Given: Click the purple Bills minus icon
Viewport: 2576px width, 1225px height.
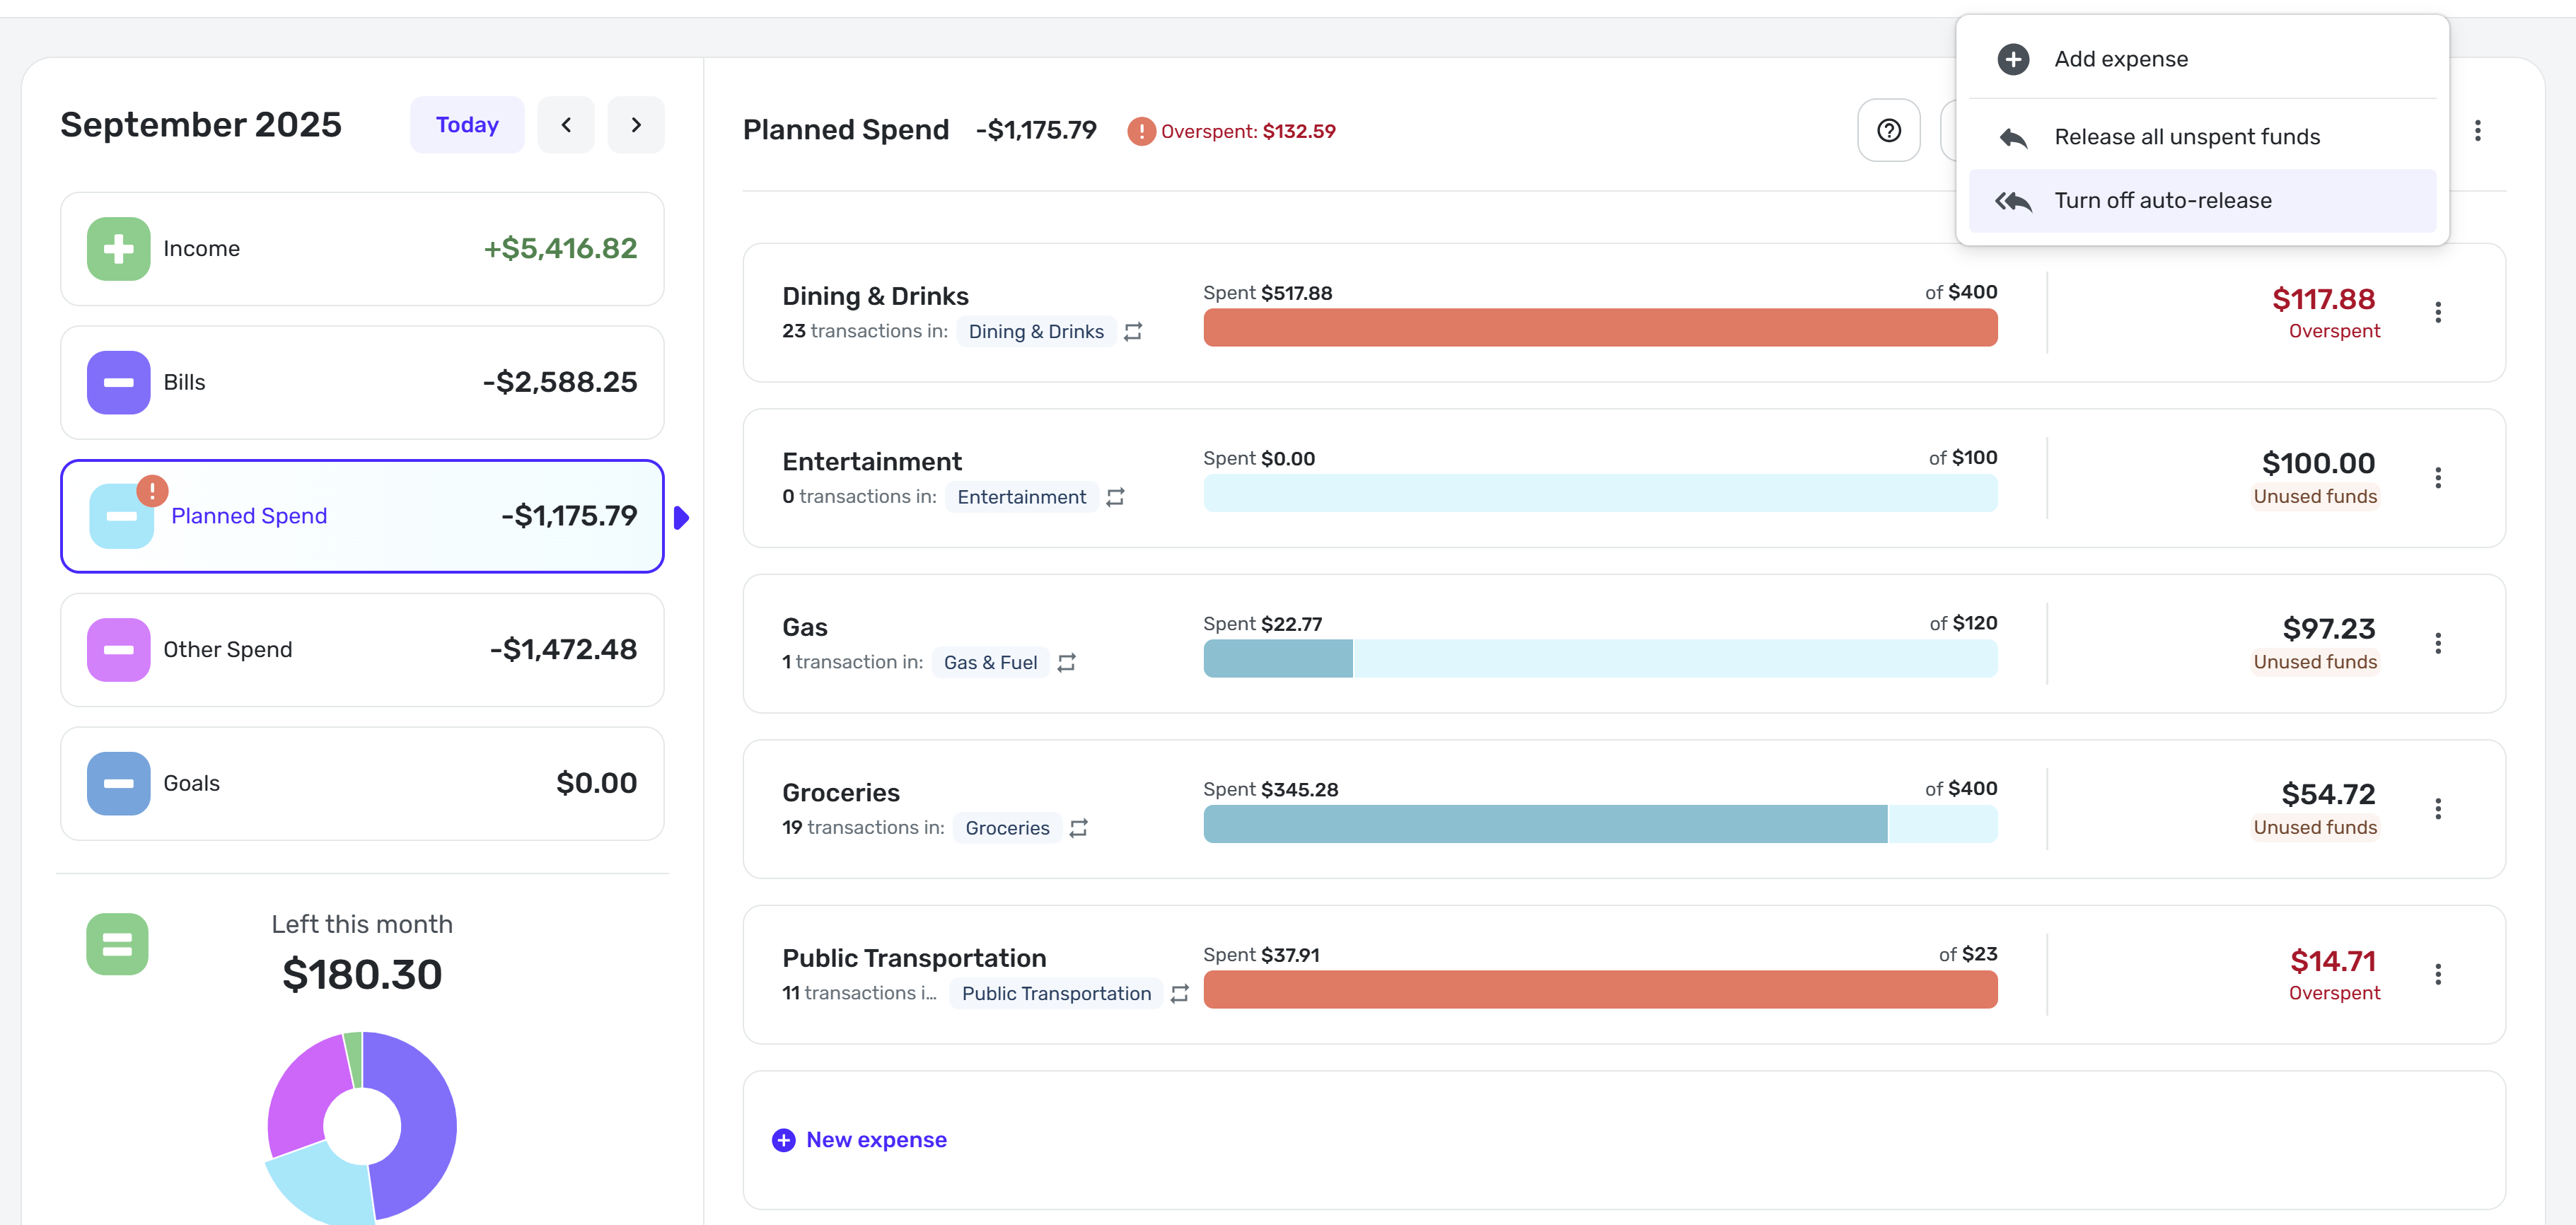Looking at the screenshot, I should click(118, 382).
